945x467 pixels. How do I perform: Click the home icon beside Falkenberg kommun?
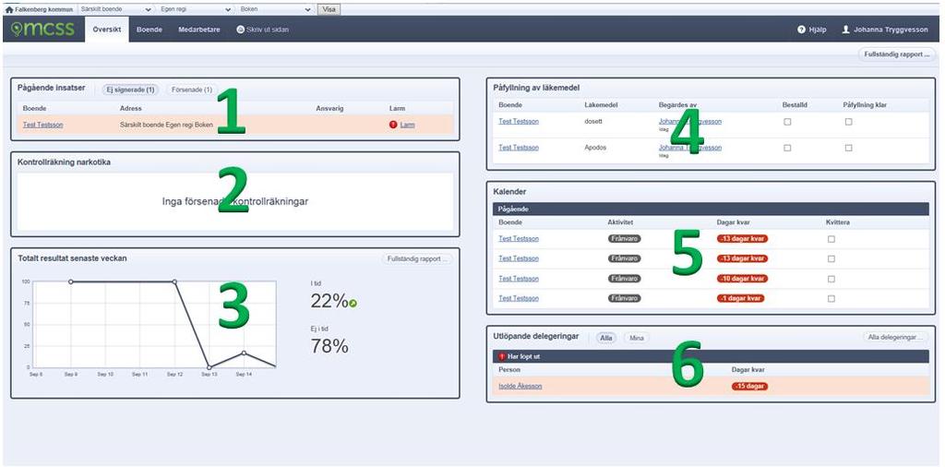(x=8, y=9)
